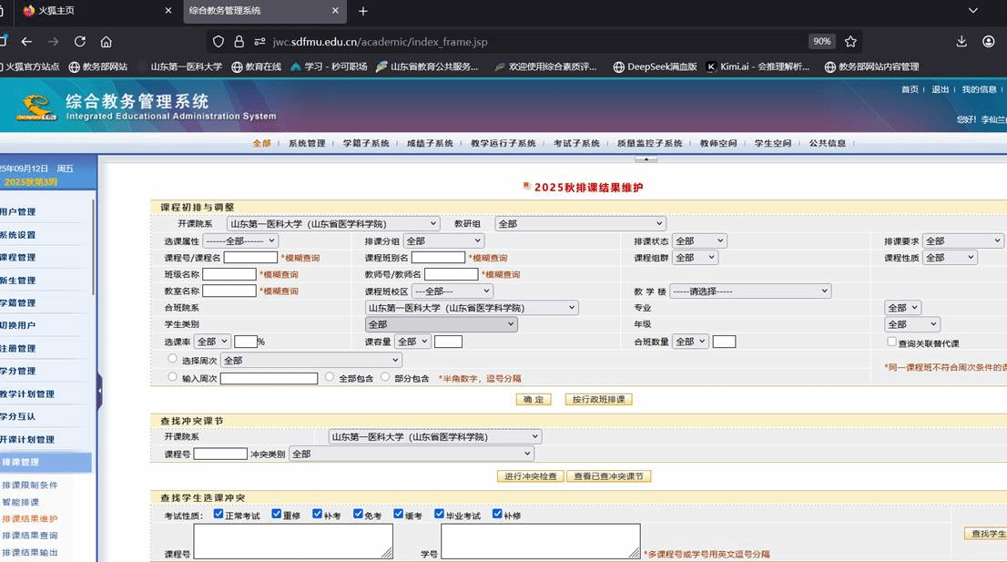Bookmark this page with the star icon
Image resolution: width=1007 pixels, height=562 pixels.
(x=850, y=41)
